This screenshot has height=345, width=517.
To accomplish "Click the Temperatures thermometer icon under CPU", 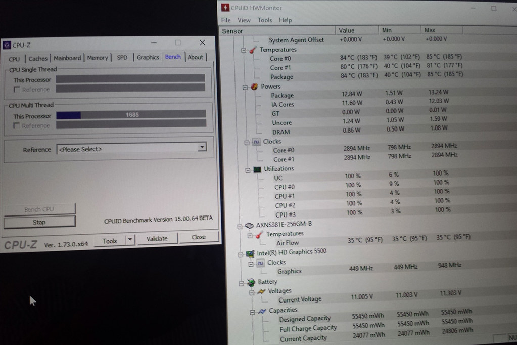I will click(253, 50).
